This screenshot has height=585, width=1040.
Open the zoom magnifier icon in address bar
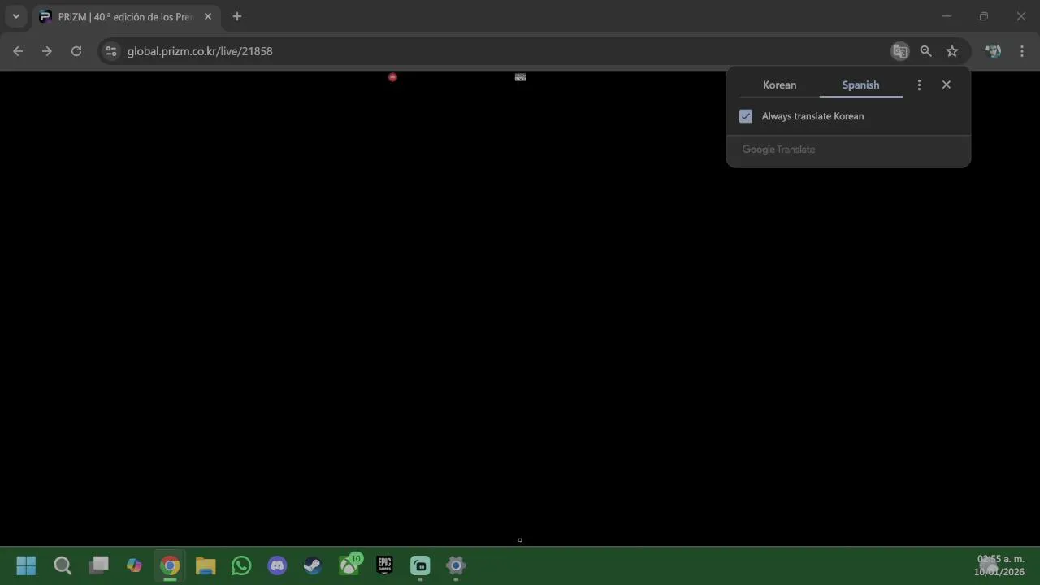pyautogui.click(x=925, y=51)
